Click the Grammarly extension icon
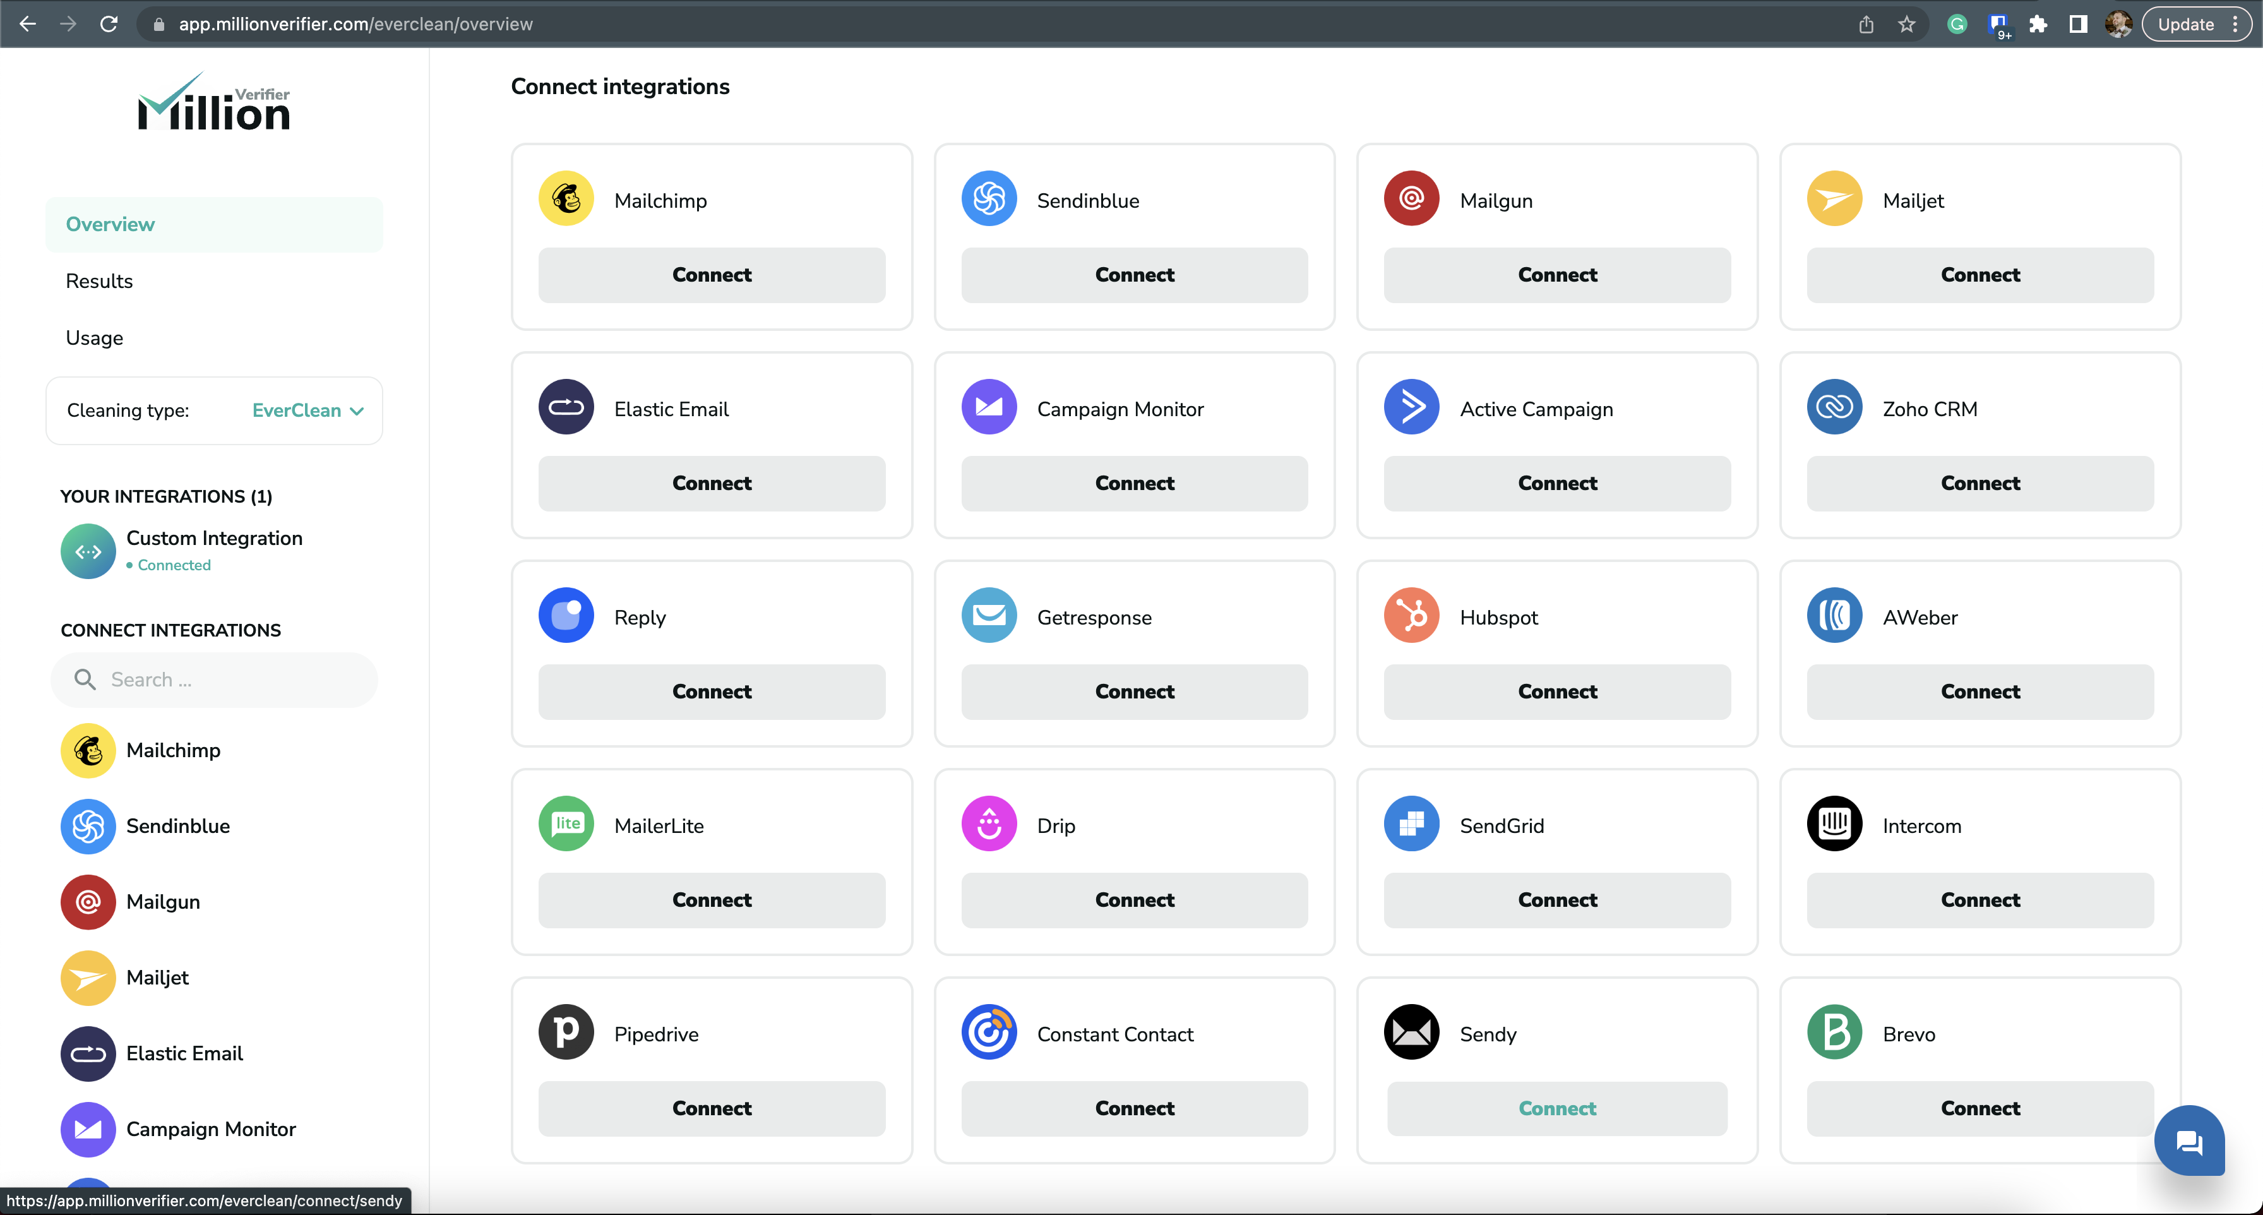This screenshot has width=2263, height=1215. pos(1956,24)
